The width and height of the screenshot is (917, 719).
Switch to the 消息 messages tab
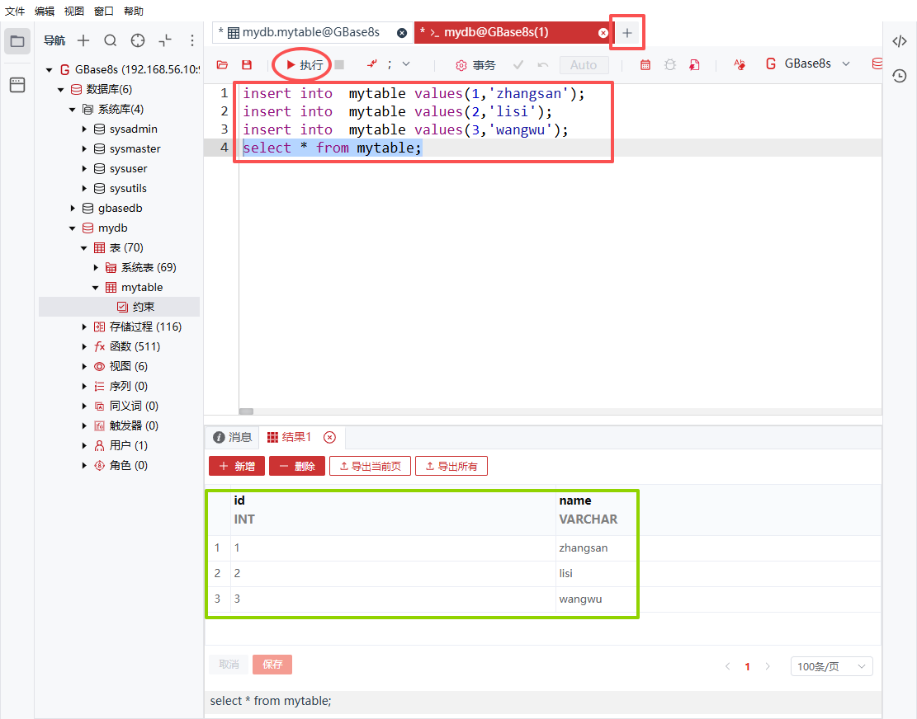[232, 437]
